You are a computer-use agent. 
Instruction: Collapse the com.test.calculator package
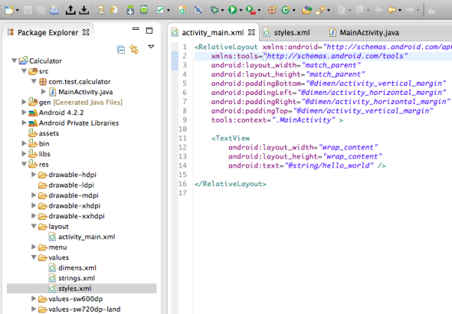34,81
